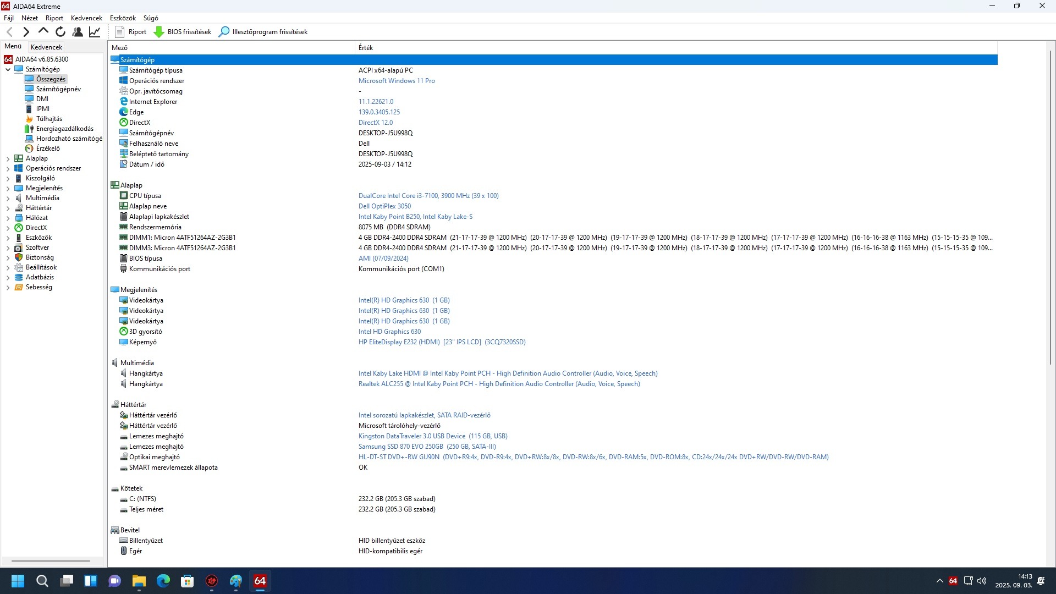Viewport: 1056px width, 594px height.
Task: Expand the Sebesség tree node
Action: [8, 287]
